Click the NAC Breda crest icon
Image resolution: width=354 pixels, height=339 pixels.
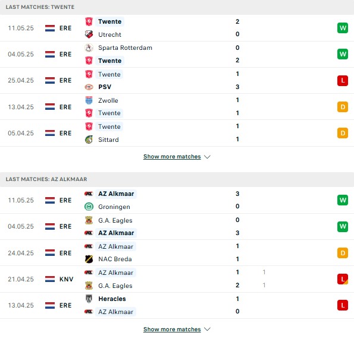point(89,259)
